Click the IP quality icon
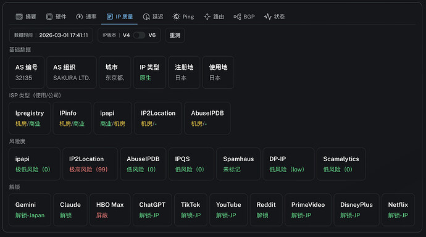Image resolution: width=426 pixels, height=237 pixels. pyautogui.click(x=109, y=17)
